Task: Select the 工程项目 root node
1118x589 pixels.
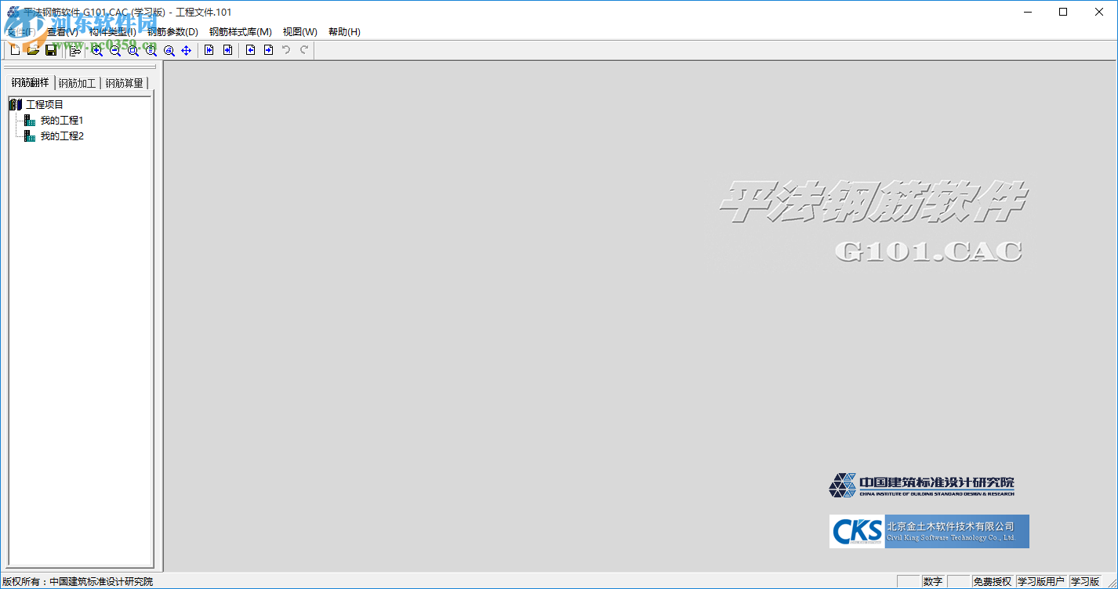Action: point(45,104)
